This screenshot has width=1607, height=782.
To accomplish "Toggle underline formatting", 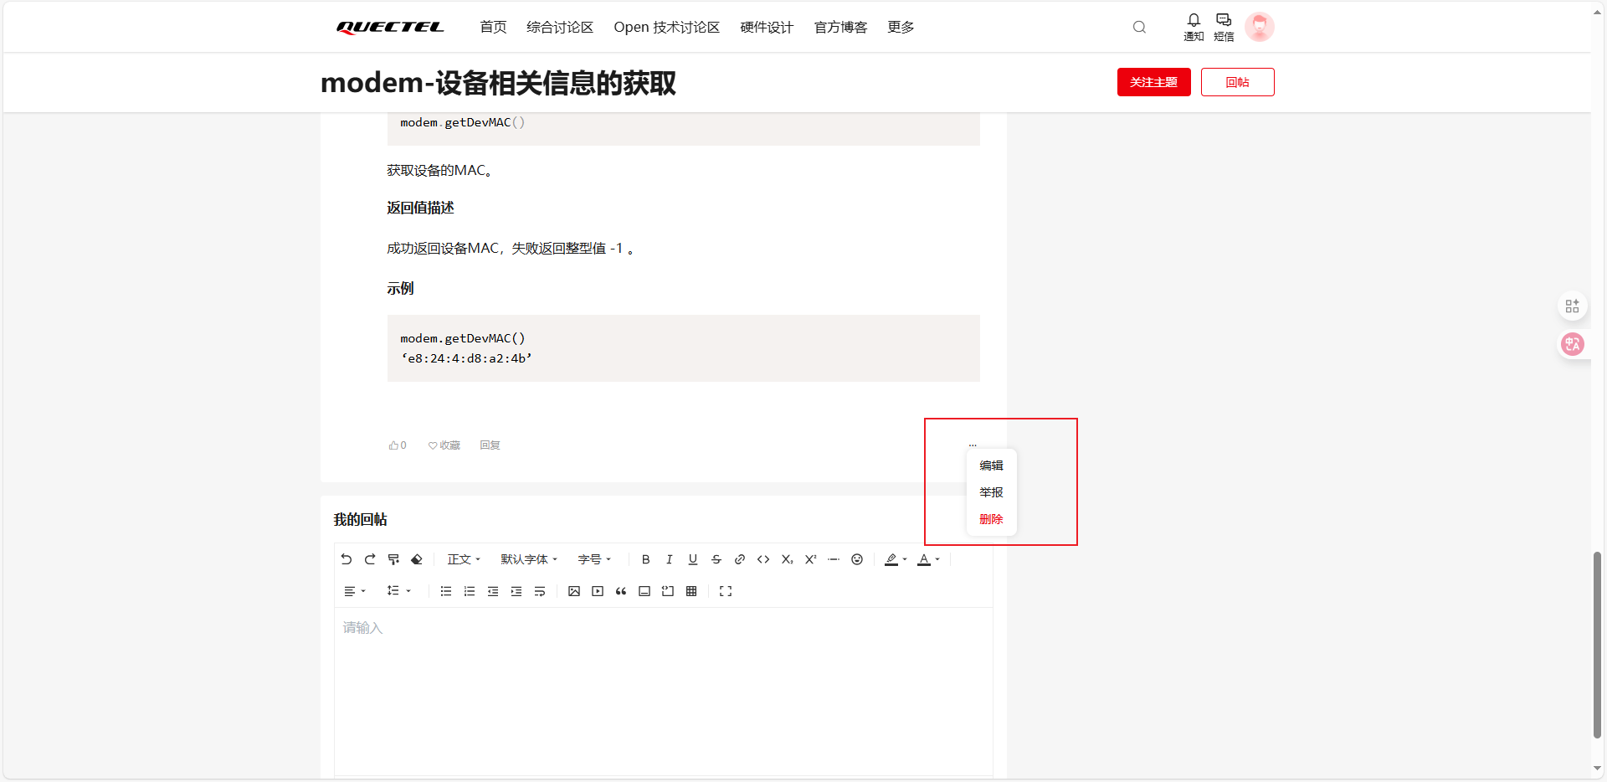I will pyautogui.click(x=693, y=559).
